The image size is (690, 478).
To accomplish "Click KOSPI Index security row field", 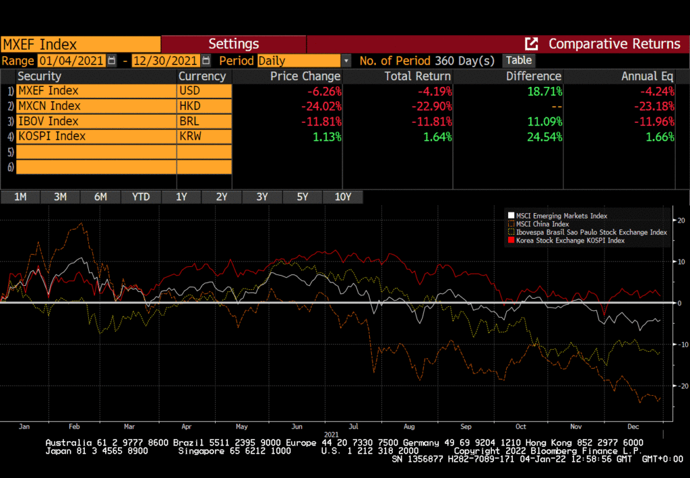I will pyautogui.click(x=96, y=136).
